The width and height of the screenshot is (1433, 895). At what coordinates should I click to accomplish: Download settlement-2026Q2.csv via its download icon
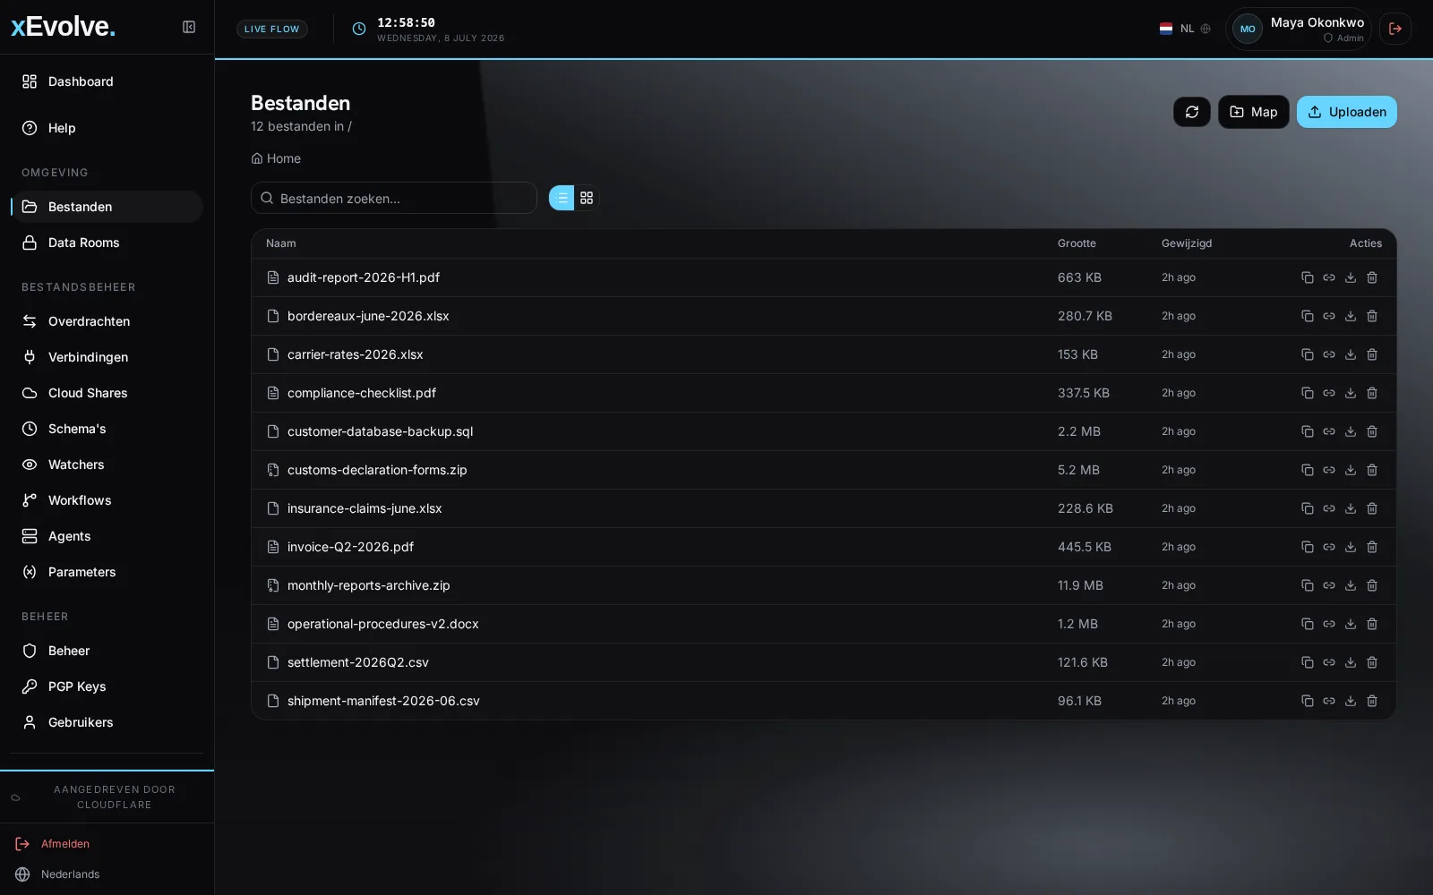click(x=1351, y=662)
